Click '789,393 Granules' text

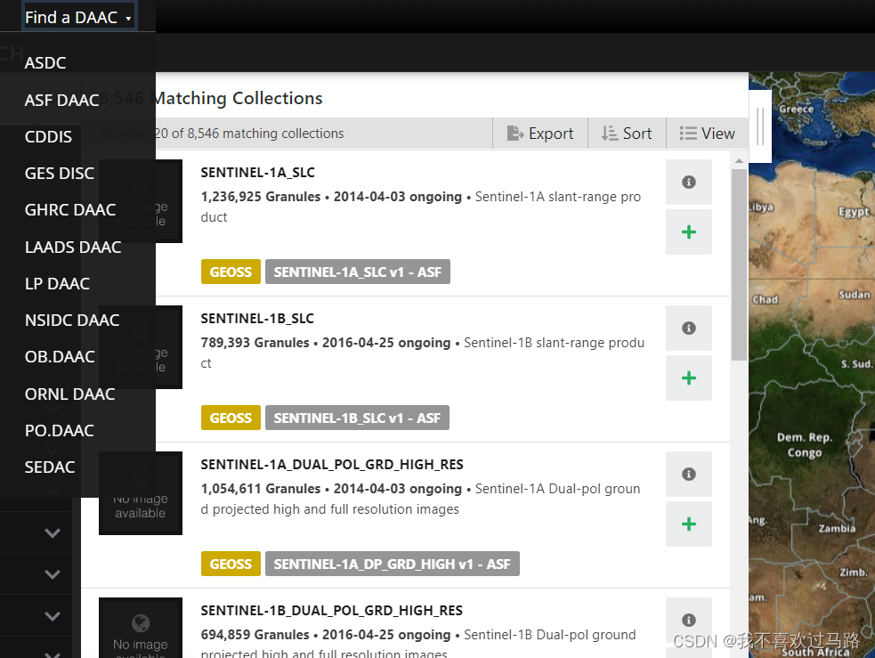pyautogui.click(x=255, y=343)
